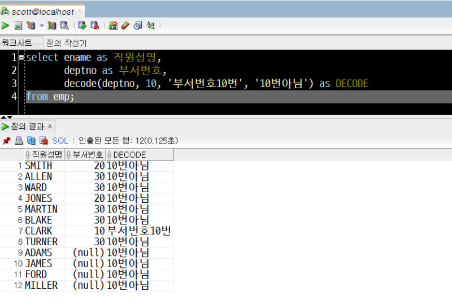Select the MILLER cell

45,285
